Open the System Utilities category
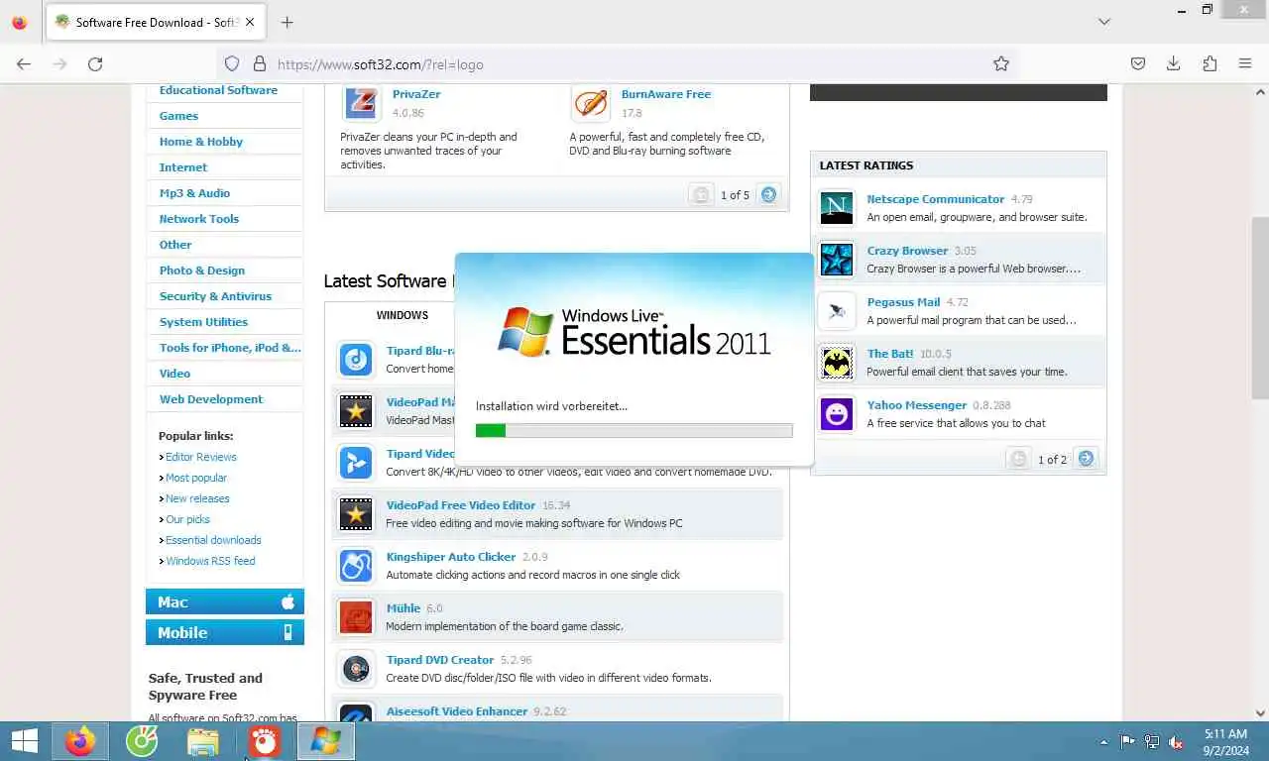 click(x=203, y=322)
